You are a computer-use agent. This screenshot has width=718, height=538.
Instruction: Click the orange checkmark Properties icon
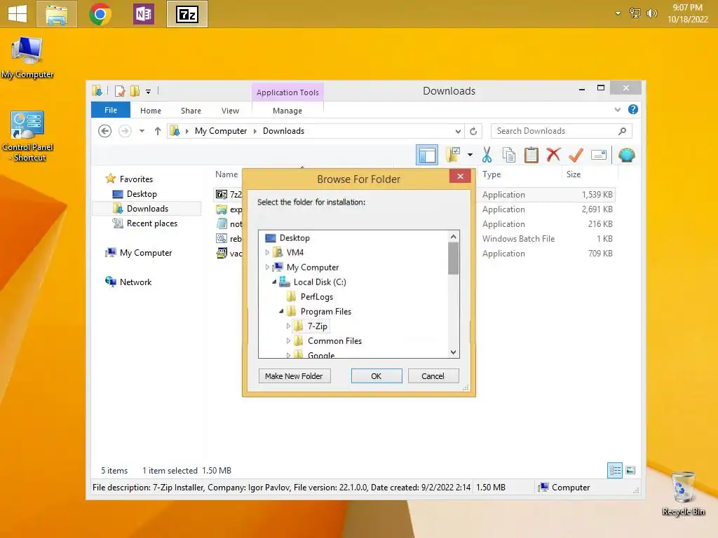[x=576, y=155]
